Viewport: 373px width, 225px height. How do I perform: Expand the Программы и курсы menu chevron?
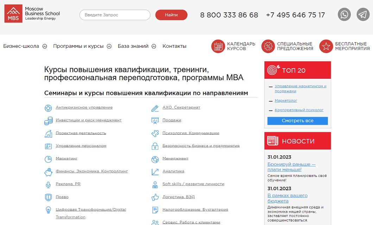tap(109, 46)
